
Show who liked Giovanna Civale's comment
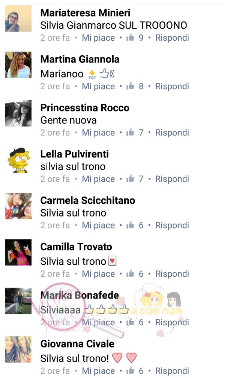135,371
